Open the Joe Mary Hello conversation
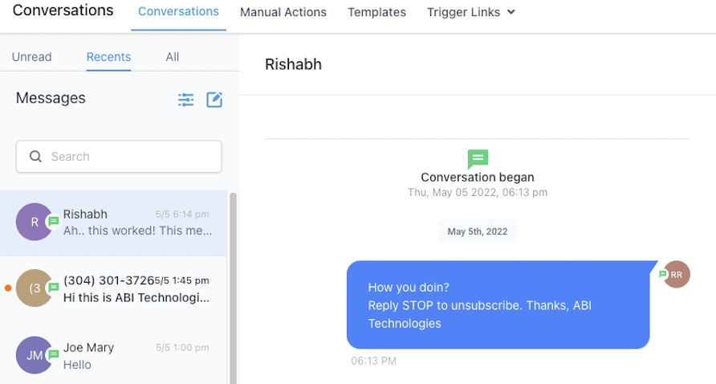The height and width of the screenshot is (384, 716). click(113, 355)
